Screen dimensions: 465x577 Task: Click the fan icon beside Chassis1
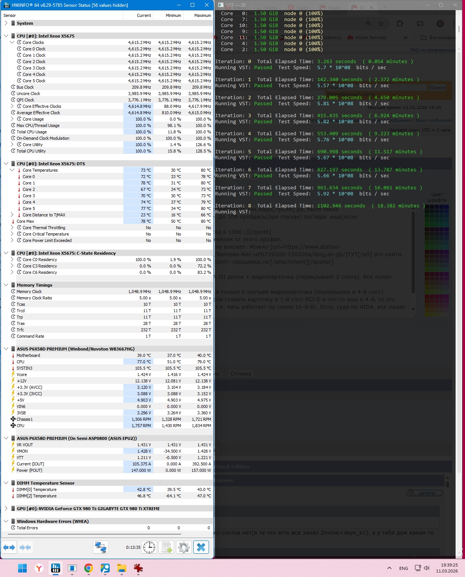pyautogui.click(x=13, y=419)
